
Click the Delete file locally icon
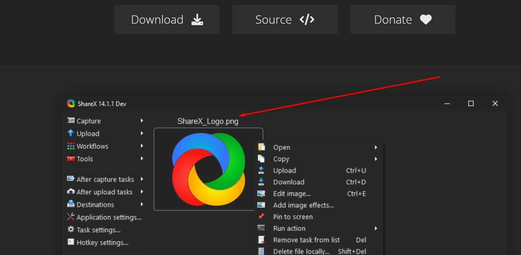pos(261,251)
